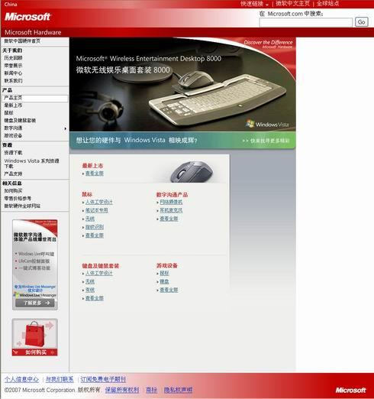The image size is (374, 399).
Task: Click the 人体工学设计 link under 鼠标
Action: [98, 203]
